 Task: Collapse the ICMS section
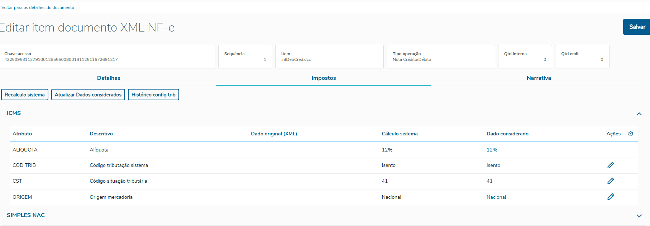click(x=639, y=114)
